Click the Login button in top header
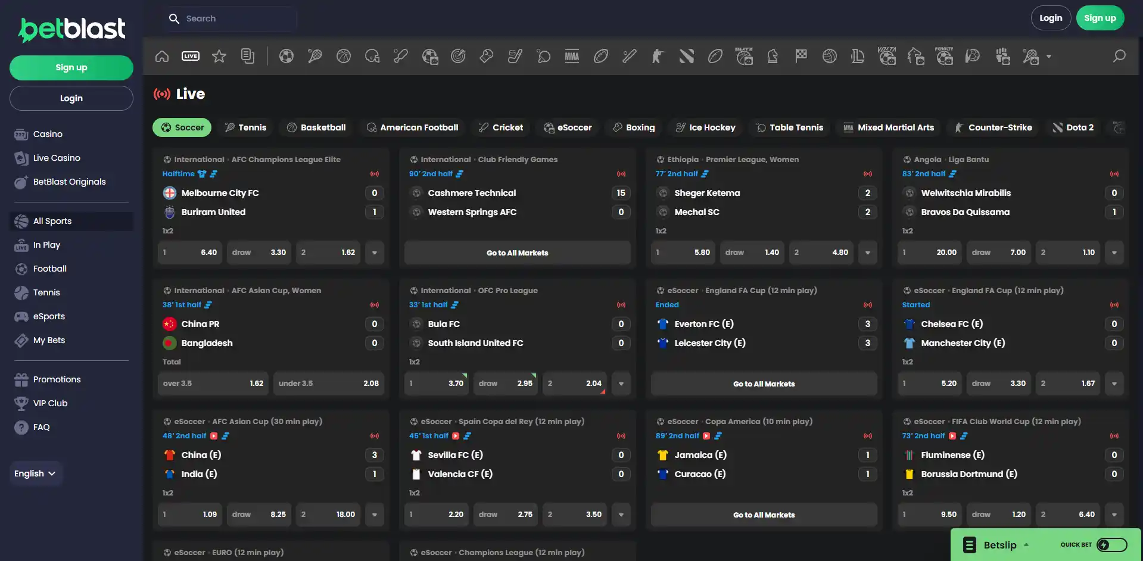The image size is (1143, 561). pyautogui.click(x=1051, y=18)
